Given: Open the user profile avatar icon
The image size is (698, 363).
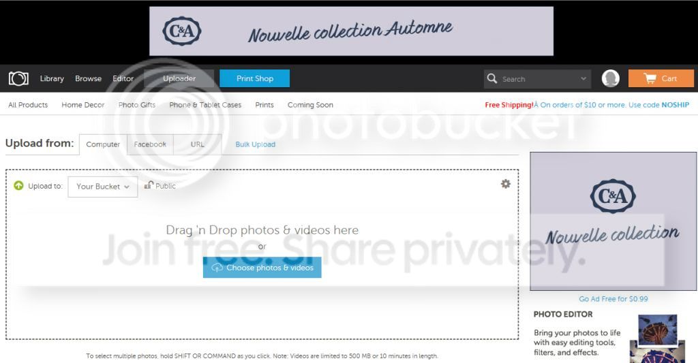Looking at the screenshot, I should click(610, 78).
